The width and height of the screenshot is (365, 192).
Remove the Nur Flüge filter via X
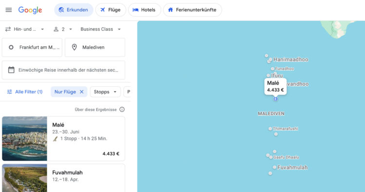(82, 92)
